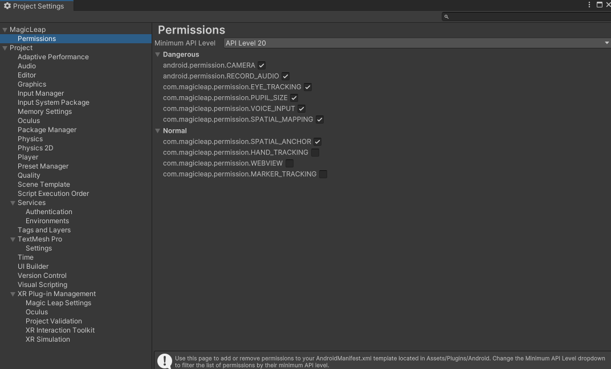Enable the MARKER_TRACKING permission checkbox
Screen dimensions: 611x369
tap(323, 174)
